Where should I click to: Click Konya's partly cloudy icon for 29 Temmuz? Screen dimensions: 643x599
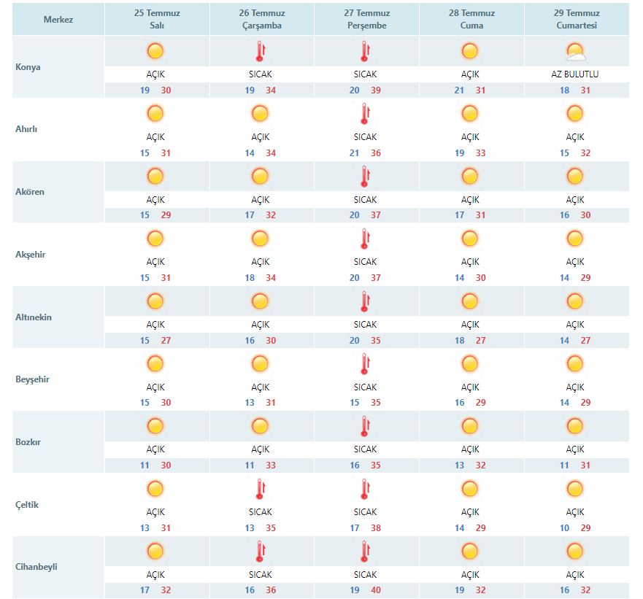[575, 51]
